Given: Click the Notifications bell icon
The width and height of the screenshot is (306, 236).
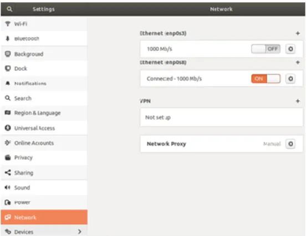Looking at the screenshot, I should [8, 83].
